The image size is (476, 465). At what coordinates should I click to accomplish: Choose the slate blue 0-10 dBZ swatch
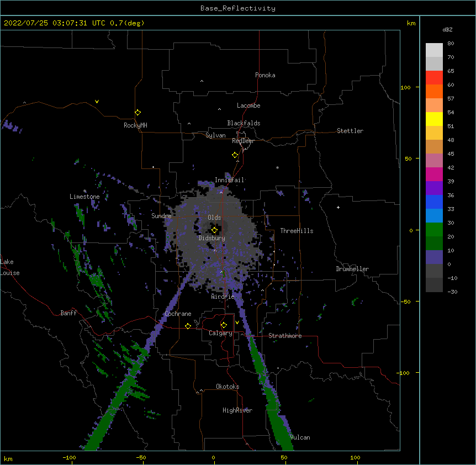click(434, 257)
